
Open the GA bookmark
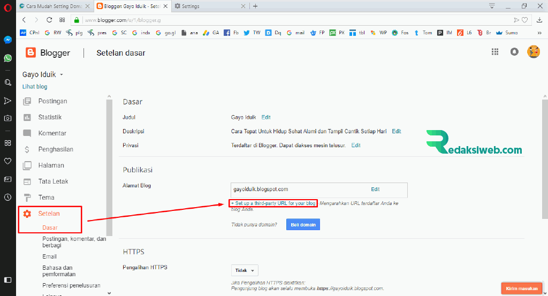click(211, 33)
